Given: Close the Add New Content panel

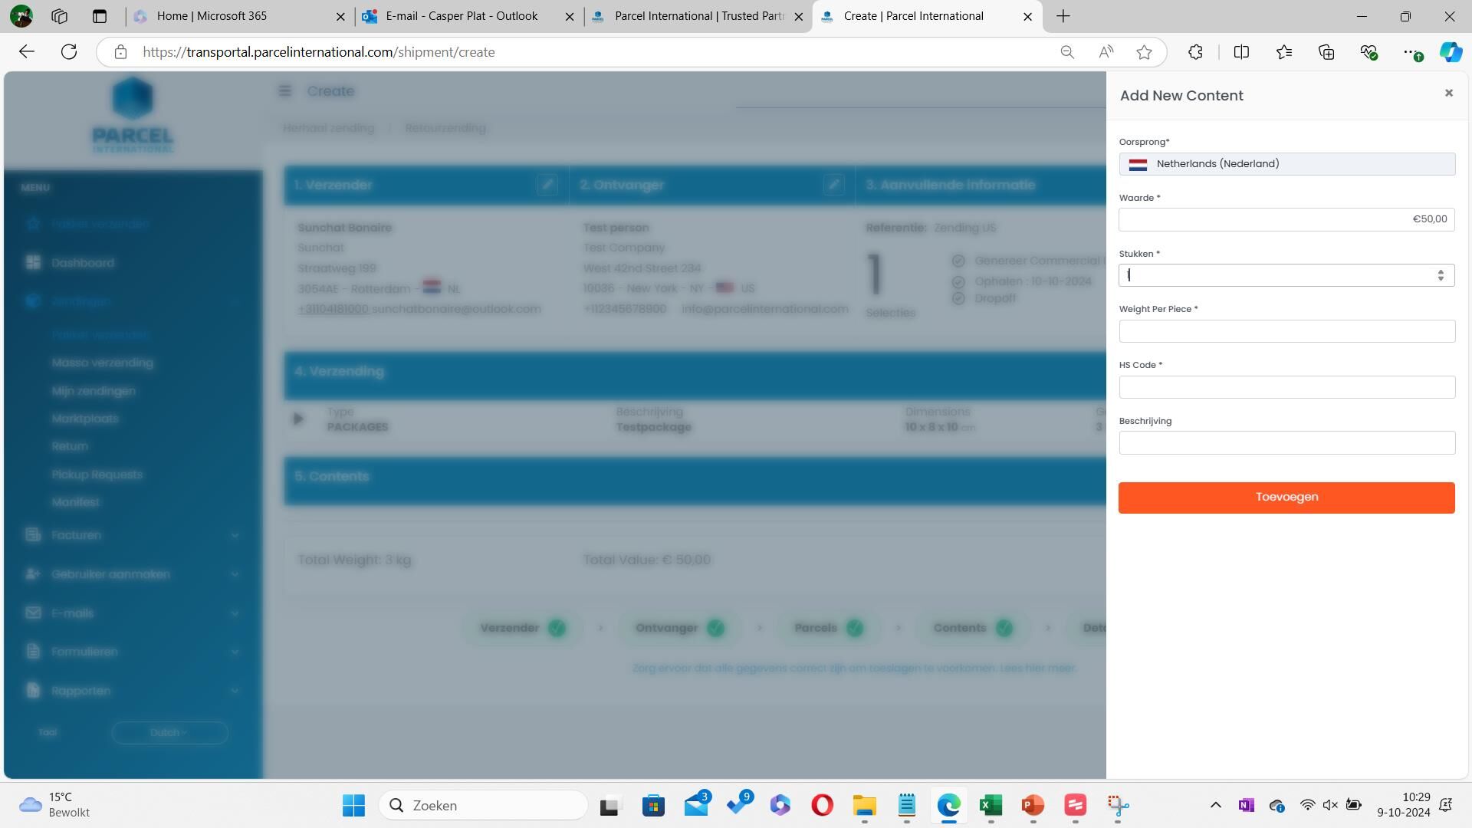Looking at the screenshot, I should pos(1448,93).
